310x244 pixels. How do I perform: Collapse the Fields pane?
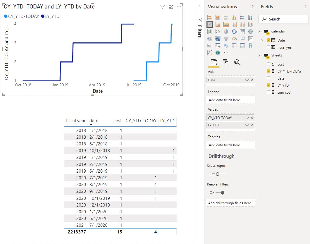point(305,6)
